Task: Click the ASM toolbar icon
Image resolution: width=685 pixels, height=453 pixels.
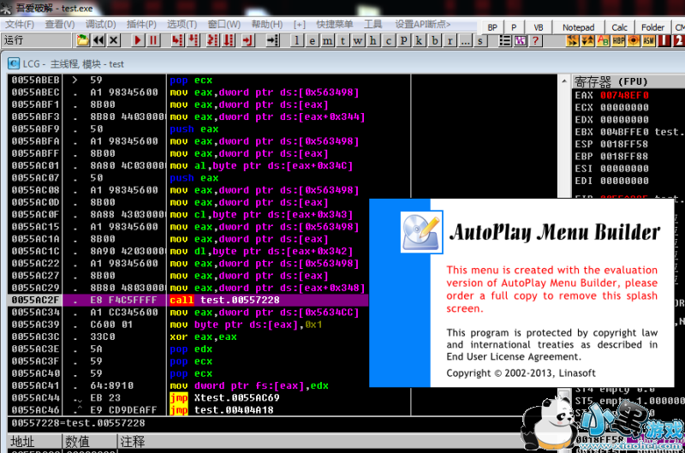Action: click(x=649, y=40)
